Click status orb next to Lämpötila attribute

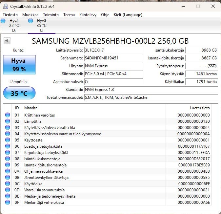coord(8,121)
